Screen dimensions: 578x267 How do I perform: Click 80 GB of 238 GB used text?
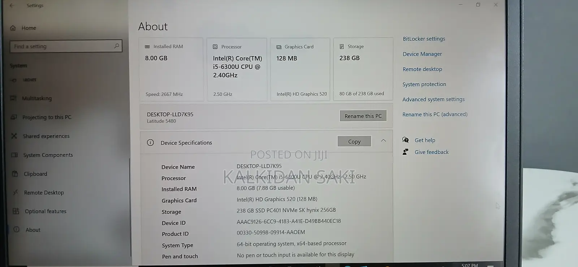[x=362, y=94]
